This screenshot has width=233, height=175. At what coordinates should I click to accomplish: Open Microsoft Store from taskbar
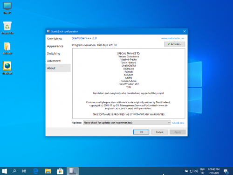60,171
